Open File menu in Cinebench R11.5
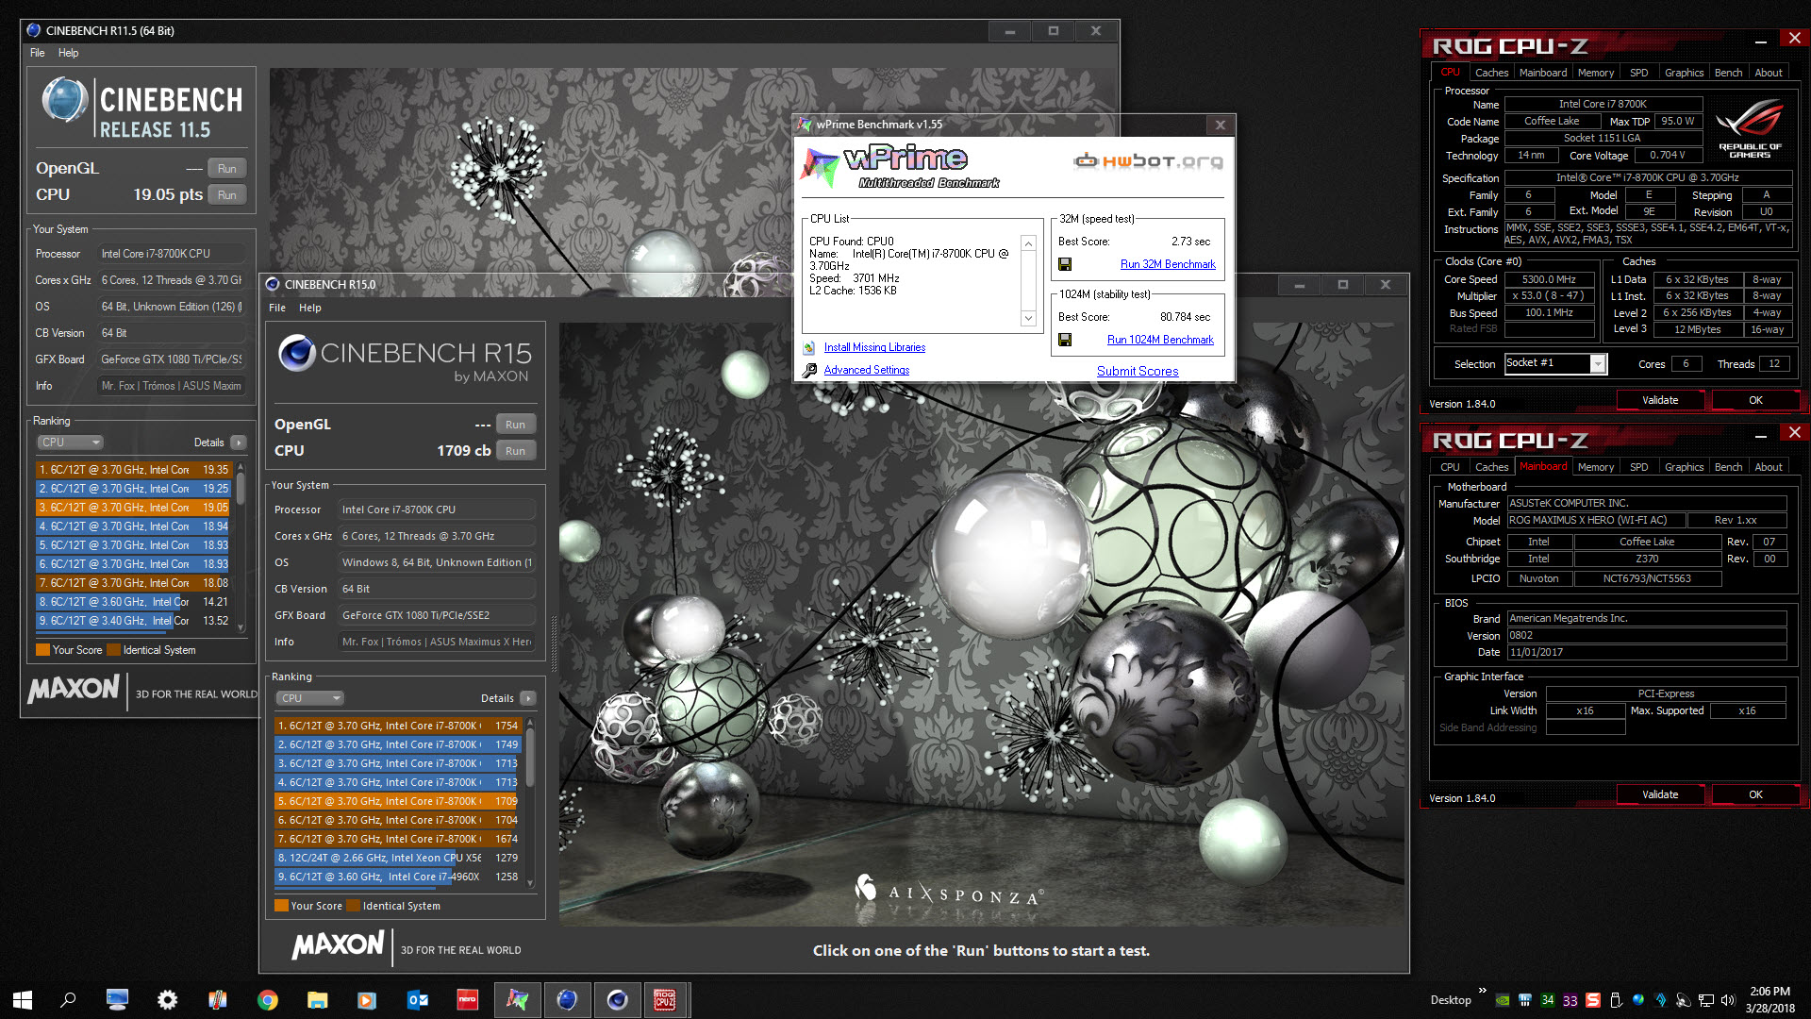The image size is (1811, 1019). click(x=37, y=53)
